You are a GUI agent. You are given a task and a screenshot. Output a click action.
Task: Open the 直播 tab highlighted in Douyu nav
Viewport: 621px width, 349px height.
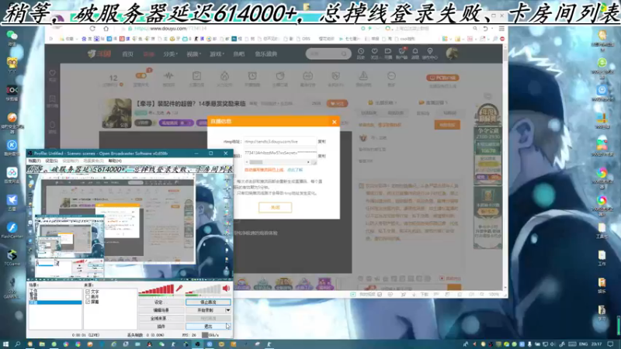pos(148,54)
